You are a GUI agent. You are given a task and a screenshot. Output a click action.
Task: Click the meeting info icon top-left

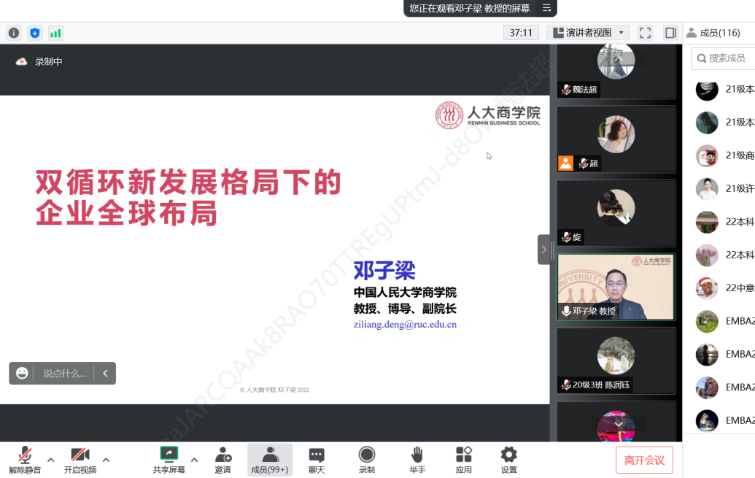point(13,32)
